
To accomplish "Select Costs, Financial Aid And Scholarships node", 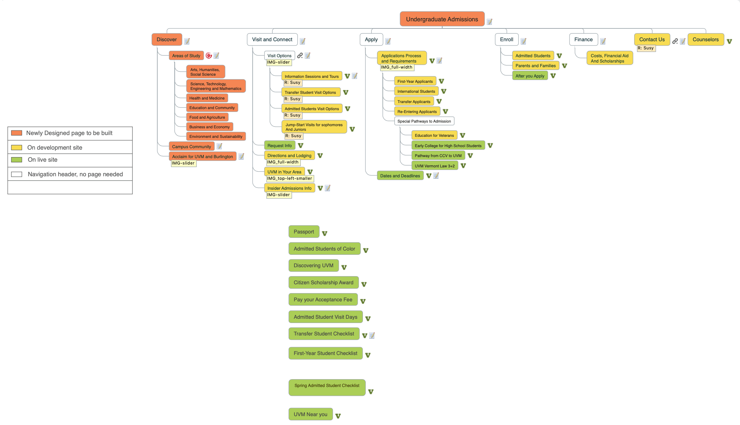I will (x=610, y=58).
